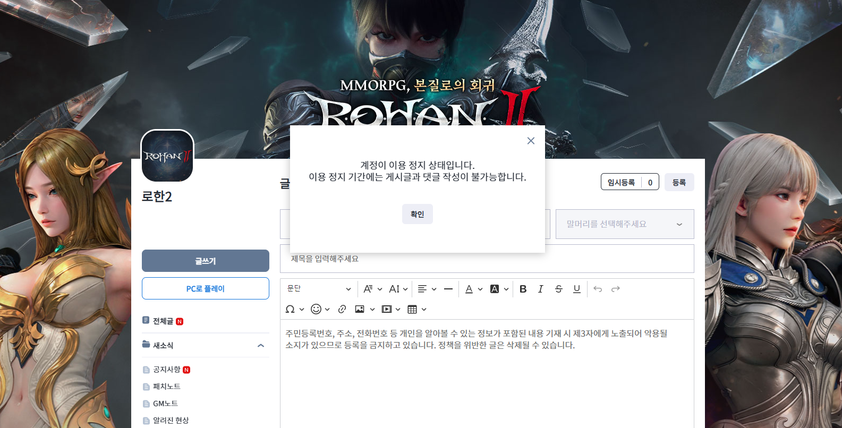Screen dimensions: 842x428
Task: Open the 말머리를 선택해주세요 dropdown
Action: click(624, 224)
